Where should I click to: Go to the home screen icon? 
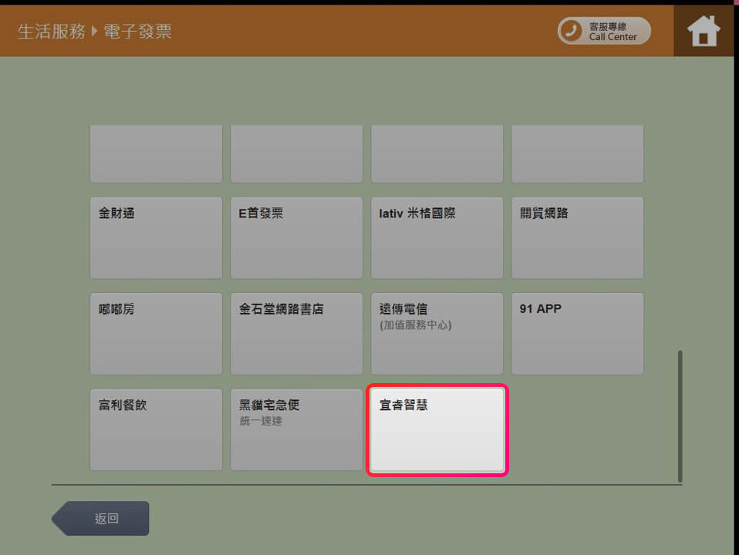[x=704, y=31]
